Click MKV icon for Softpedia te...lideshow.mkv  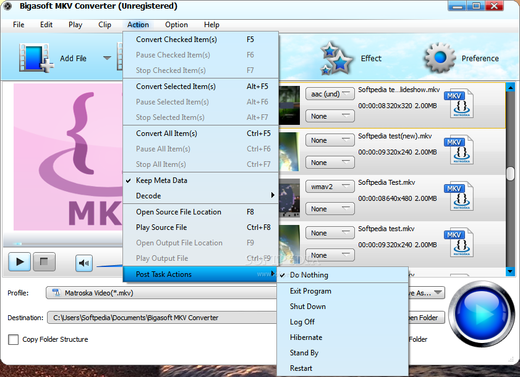pos(459,103)
